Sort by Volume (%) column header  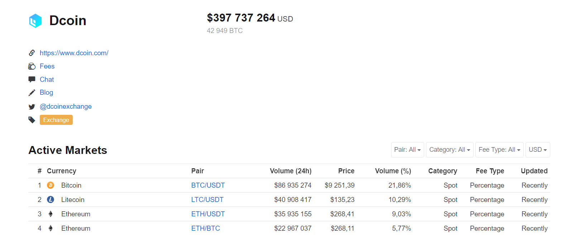(x=393, y=171)
